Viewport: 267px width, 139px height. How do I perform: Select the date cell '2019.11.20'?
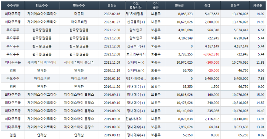pos(112,87)
